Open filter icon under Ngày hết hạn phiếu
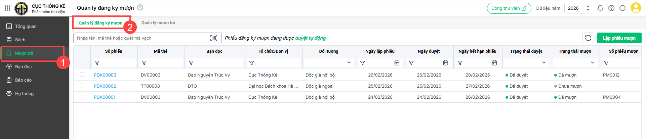 click(460, 63)
